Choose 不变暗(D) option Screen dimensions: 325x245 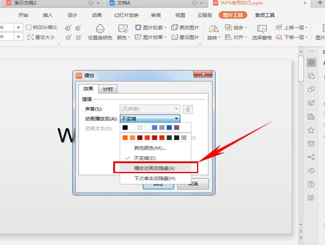pos(156,158)
